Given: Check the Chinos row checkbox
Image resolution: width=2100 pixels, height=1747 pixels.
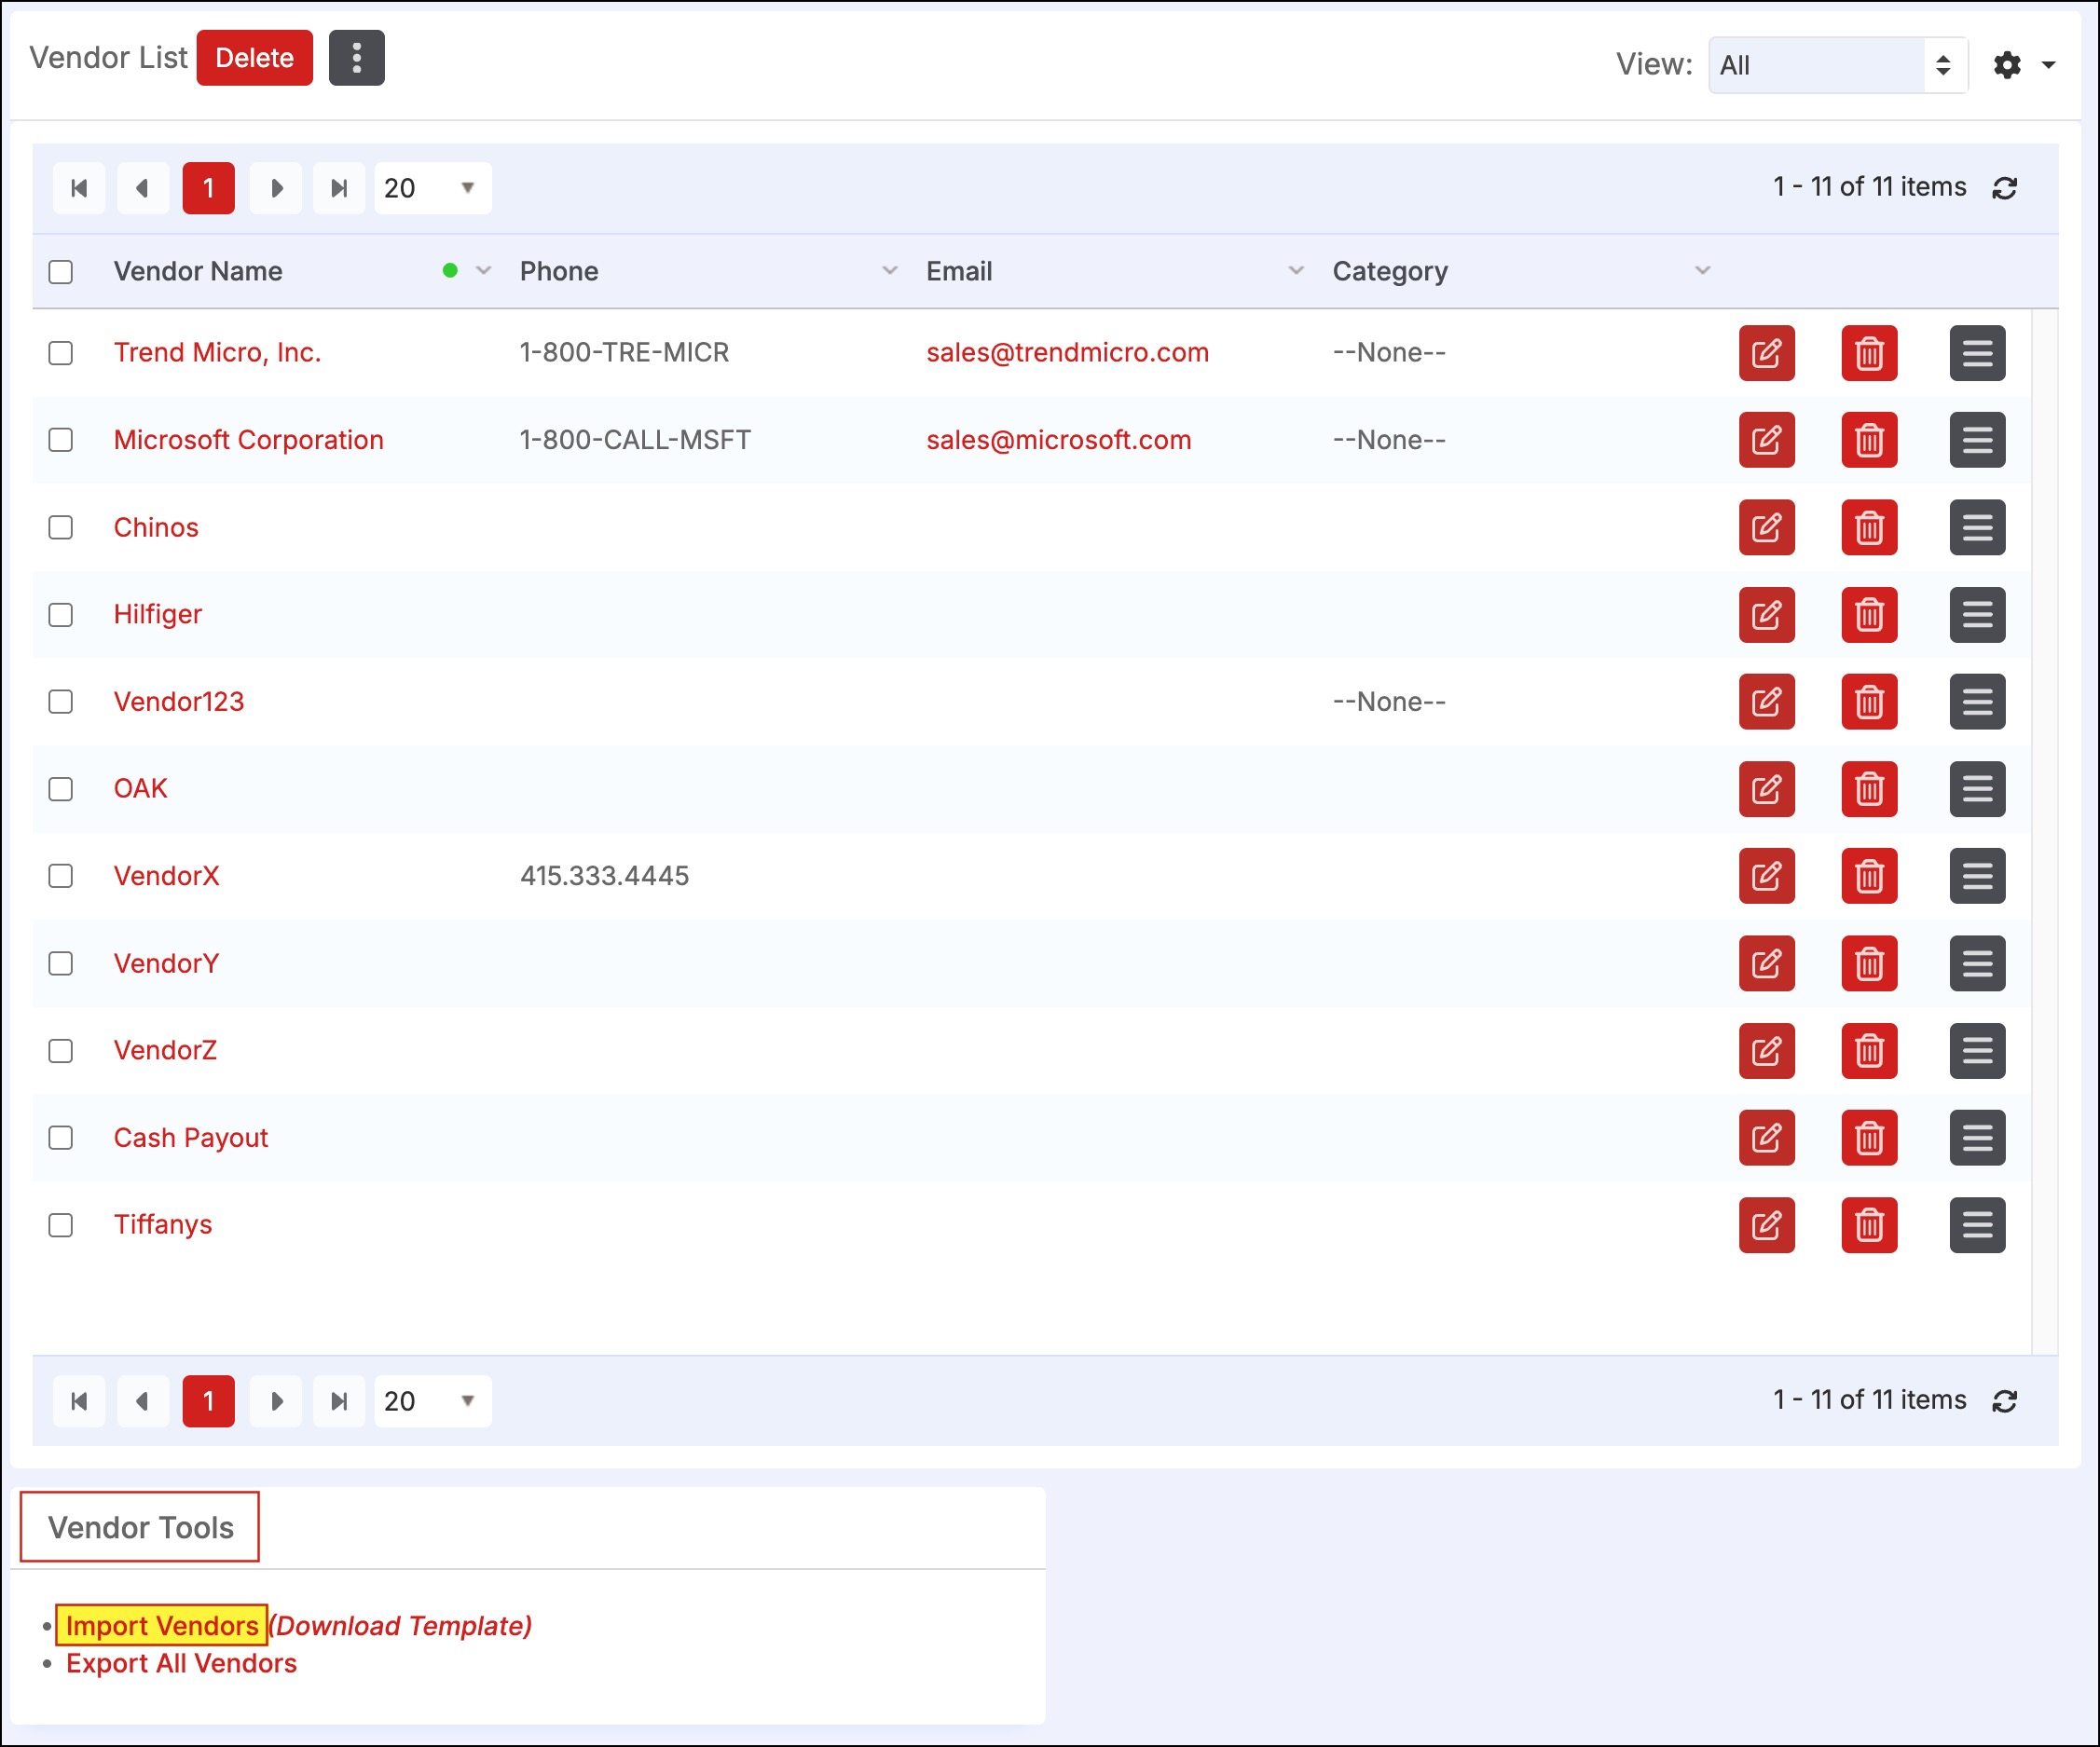Looking at the screenshot, I should pos(61,526).
